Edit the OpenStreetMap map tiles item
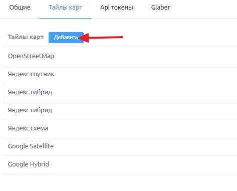This screenshot has height=191, width=237. [120, 56]
